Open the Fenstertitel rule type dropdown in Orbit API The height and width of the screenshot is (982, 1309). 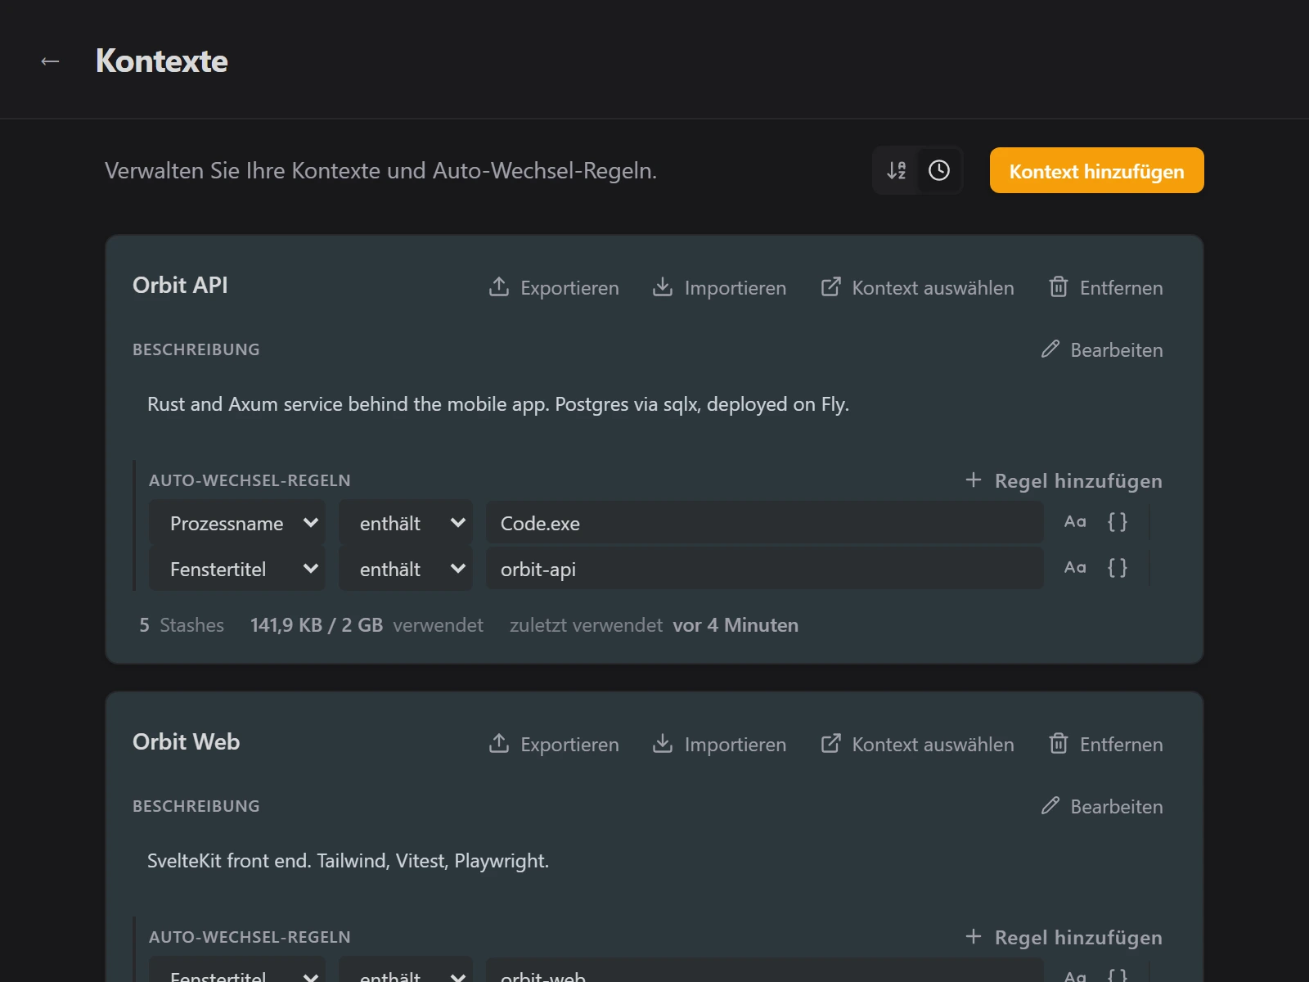click(x=237, y=569)
